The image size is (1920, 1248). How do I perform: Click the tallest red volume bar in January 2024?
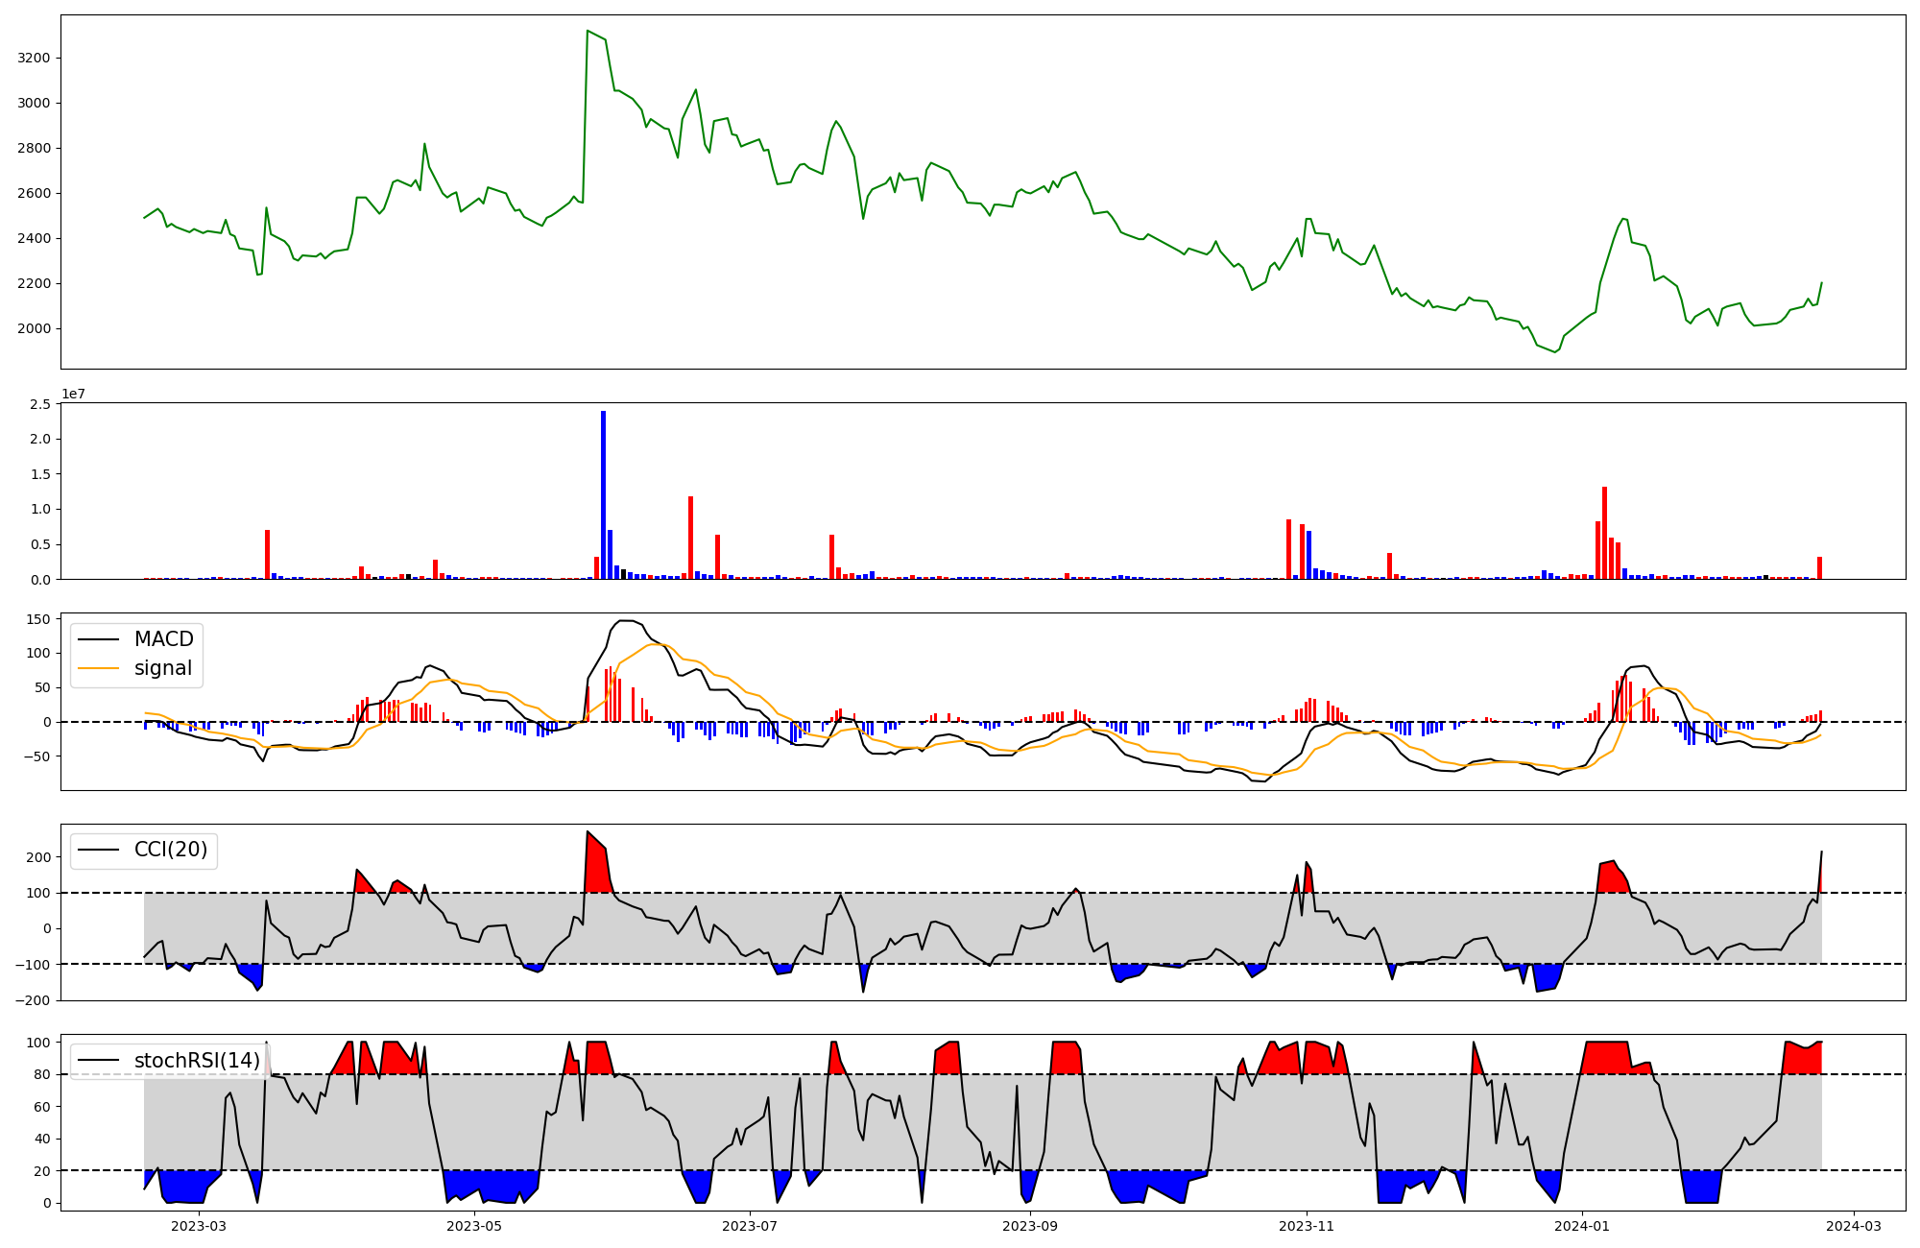(1604, 533)
